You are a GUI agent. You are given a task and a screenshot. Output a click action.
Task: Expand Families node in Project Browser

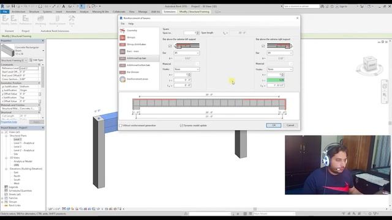tap(2, 198)
